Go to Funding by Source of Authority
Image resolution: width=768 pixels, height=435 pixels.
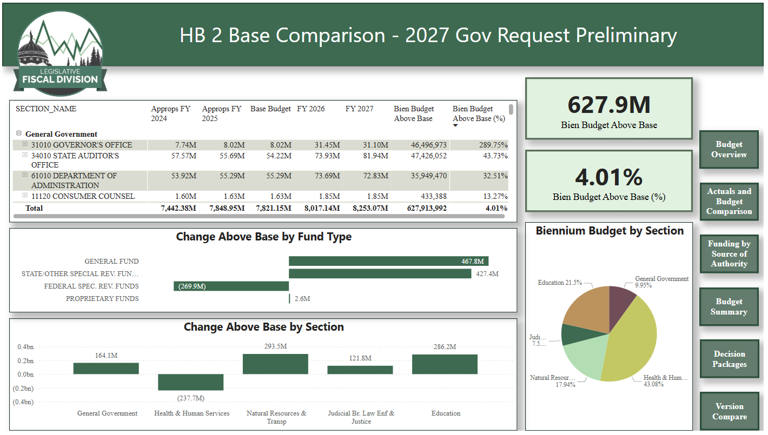[x=729, y=254]
